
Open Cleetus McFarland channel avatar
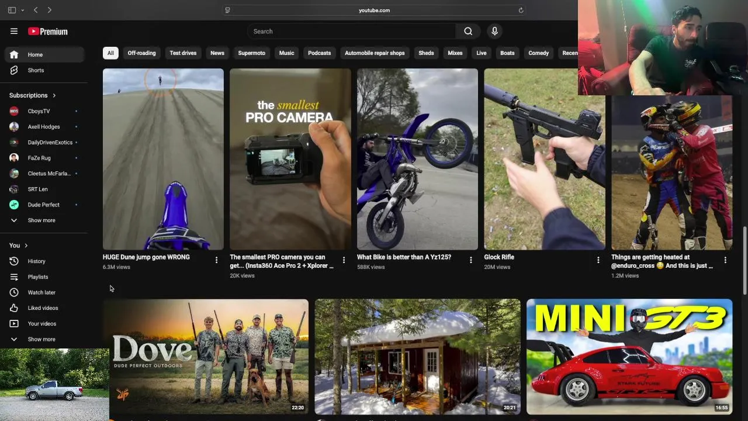[14, 174]
